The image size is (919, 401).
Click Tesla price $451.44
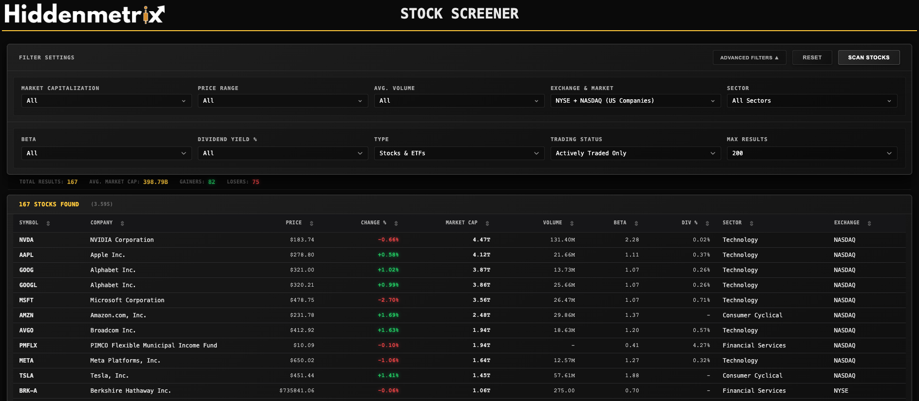pos(302,376)
